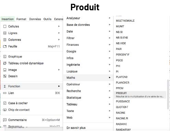170x131 pixels.
Task: Open the Opérateur function category
Action: [88, 84]
